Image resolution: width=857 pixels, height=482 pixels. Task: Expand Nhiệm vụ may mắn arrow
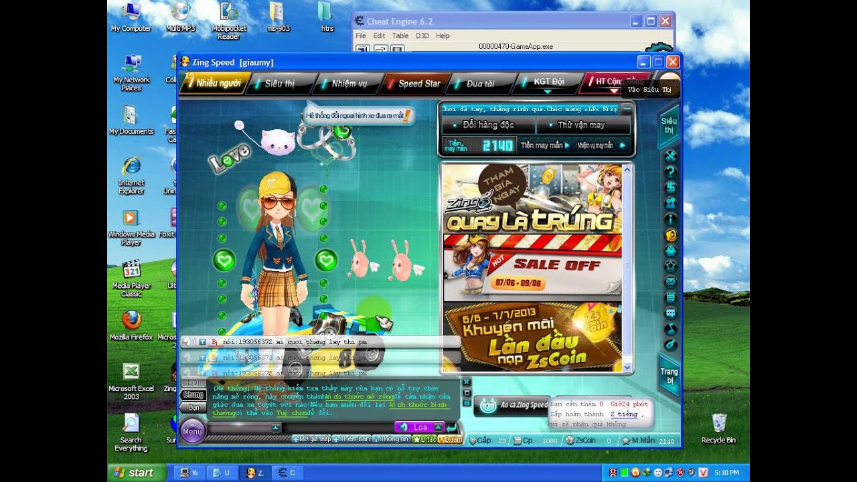pyautogui.click(x=622, y=145)
